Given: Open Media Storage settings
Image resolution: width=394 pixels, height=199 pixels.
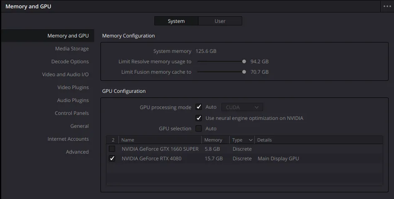Looking at the screenshot, I should point(72,49).
